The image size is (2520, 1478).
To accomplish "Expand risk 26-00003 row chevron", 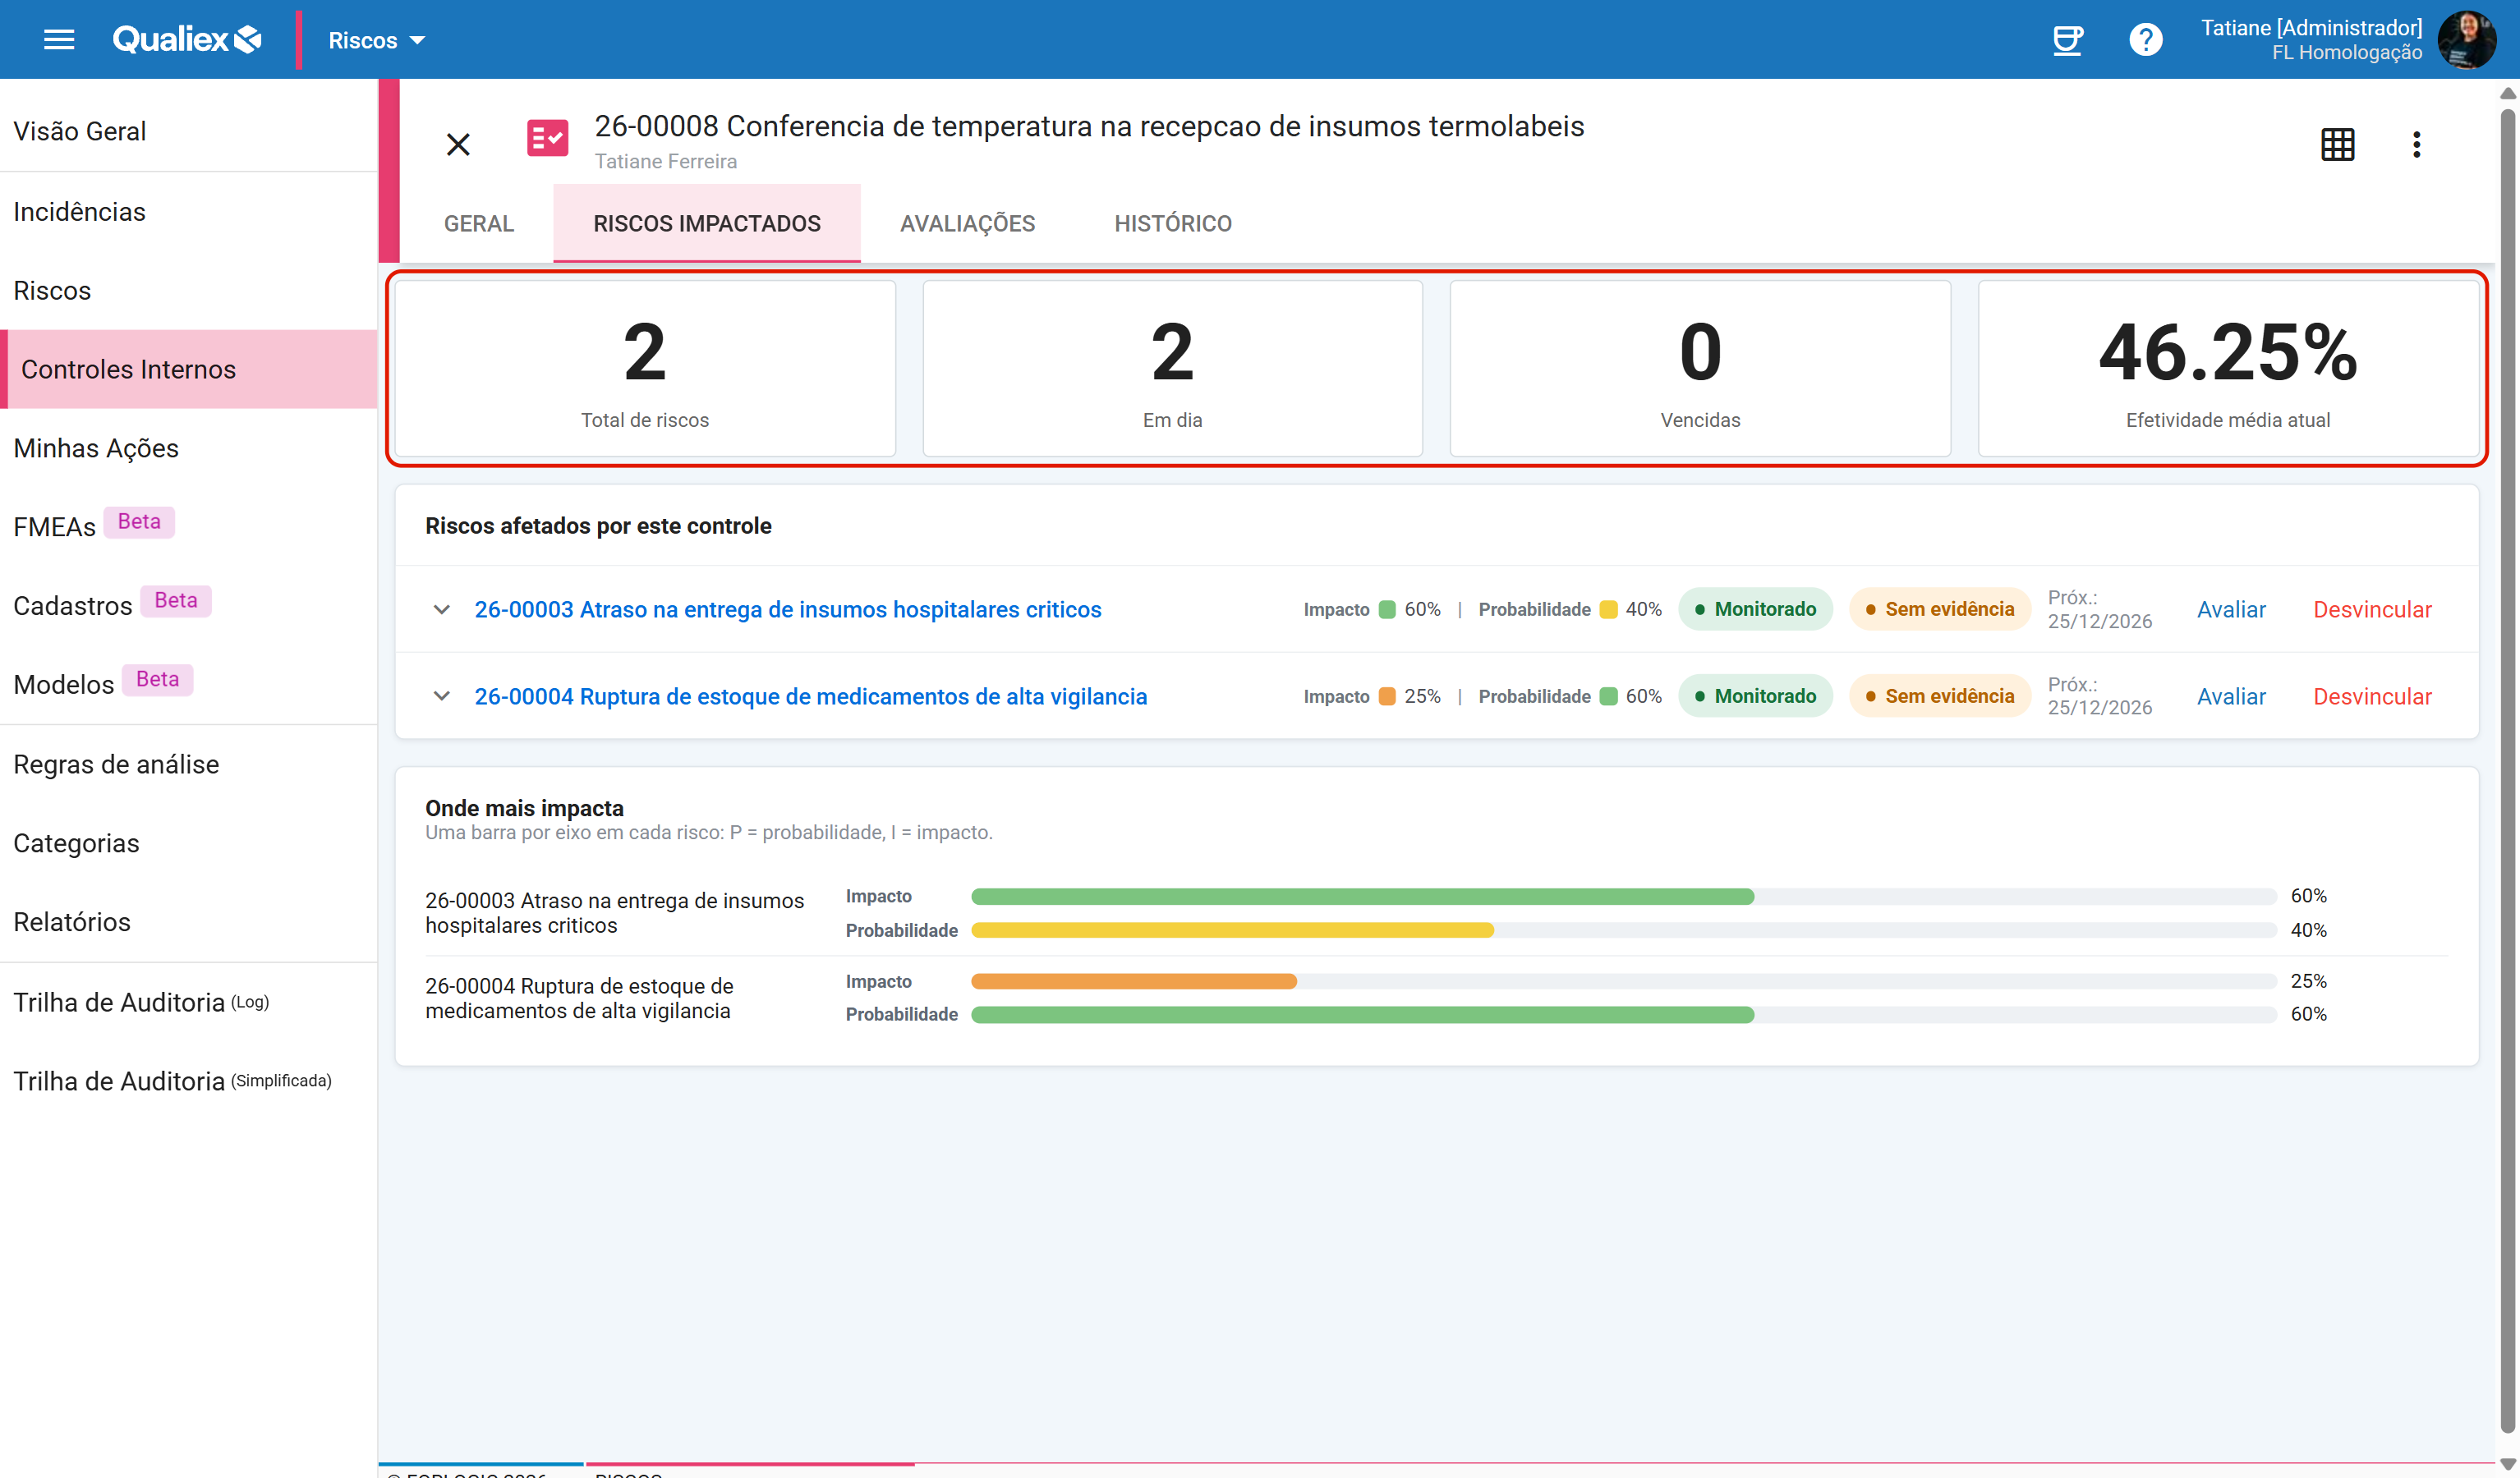I will pyautogui.click(x=441, y=609).
